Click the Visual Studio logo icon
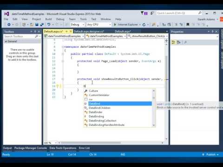 [7, 14]
